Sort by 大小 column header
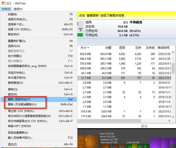 [85, 48]
